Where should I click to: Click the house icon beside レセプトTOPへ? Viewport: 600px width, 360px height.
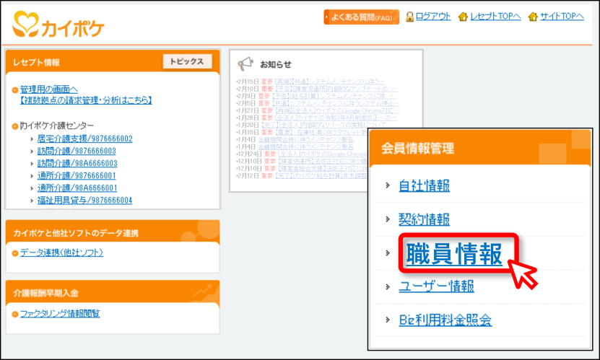(x=463, y=17)
